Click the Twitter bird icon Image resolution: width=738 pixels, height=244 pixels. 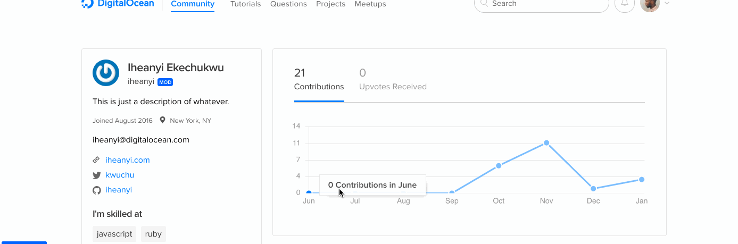(x=97, y=175)
